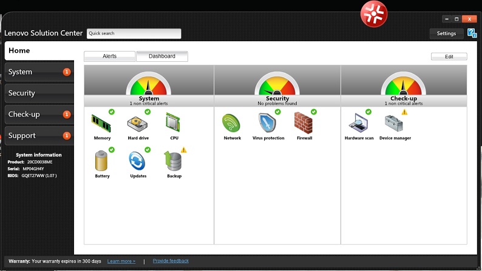Open the Check-up sidebar section
This screenshot has height=271, width=482.
point(39,114)
